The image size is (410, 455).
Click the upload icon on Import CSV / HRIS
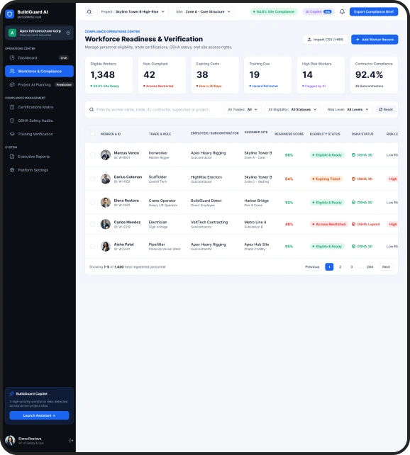[x=309, y=40]
